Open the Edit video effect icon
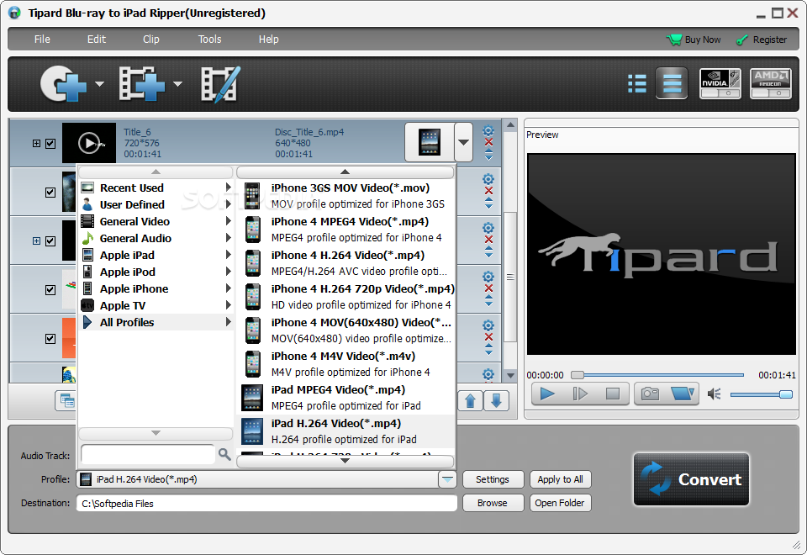807x555 pixels. 220,83
